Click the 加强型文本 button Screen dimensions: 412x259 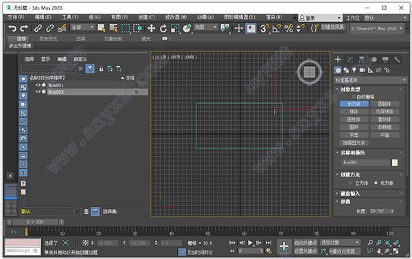click(x=354, y=143)
